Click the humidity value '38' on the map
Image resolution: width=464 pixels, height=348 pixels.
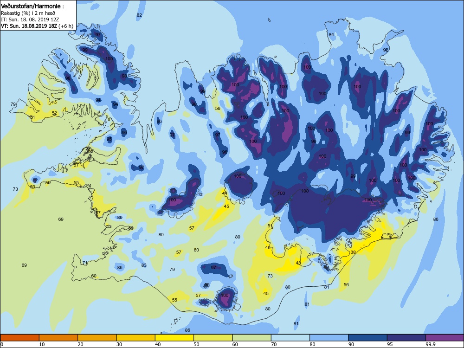click(353, 252)
